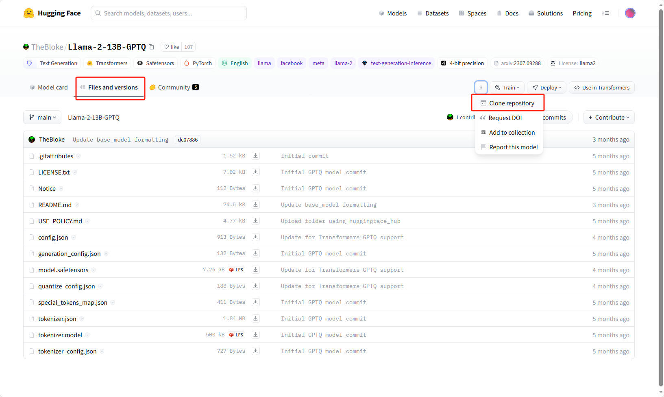Open the user profile avatar
The image size is (664, 397).
pyautogui.click(x=630, y=13)
